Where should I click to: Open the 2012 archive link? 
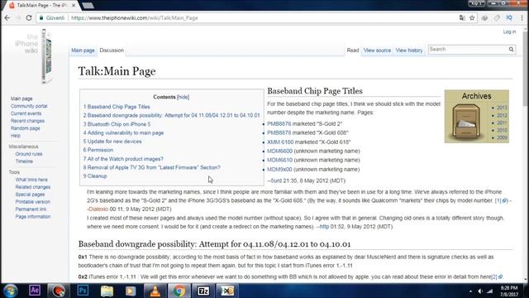(502, 115)
